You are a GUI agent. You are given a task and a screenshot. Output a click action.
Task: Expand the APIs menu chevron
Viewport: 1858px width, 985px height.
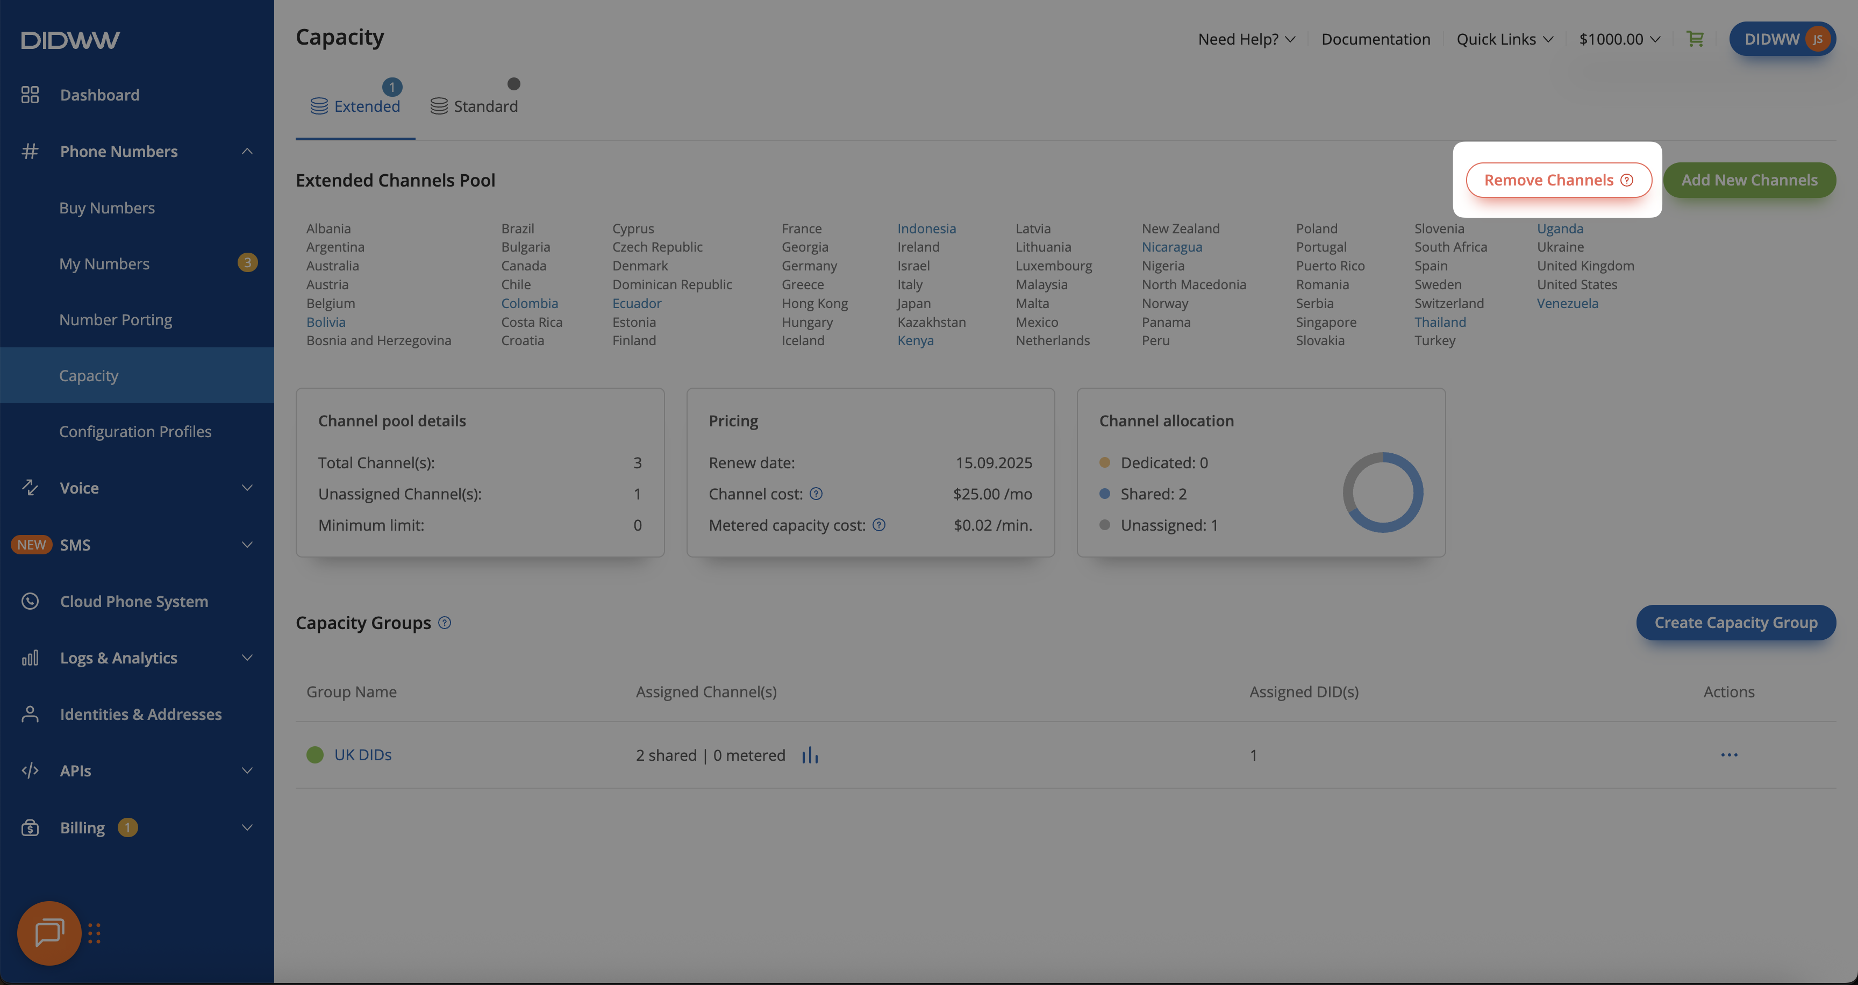pos(247,770)
